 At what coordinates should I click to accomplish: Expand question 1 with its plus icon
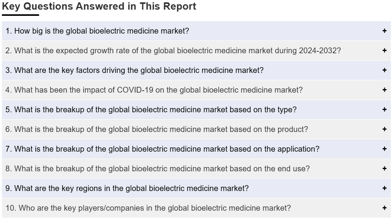coord(385,31)
